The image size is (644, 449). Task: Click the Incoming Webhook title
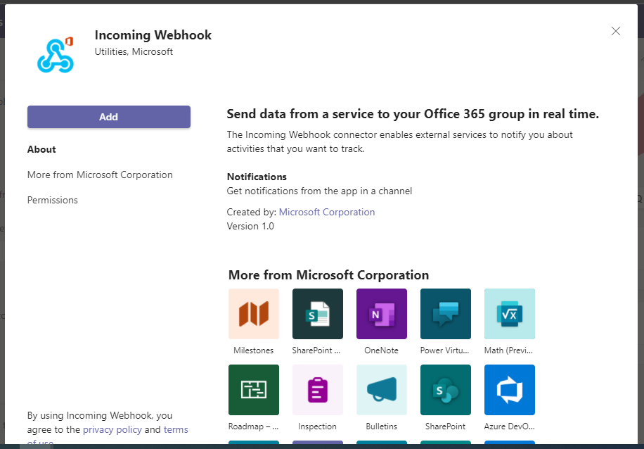[x=153, y=35]
